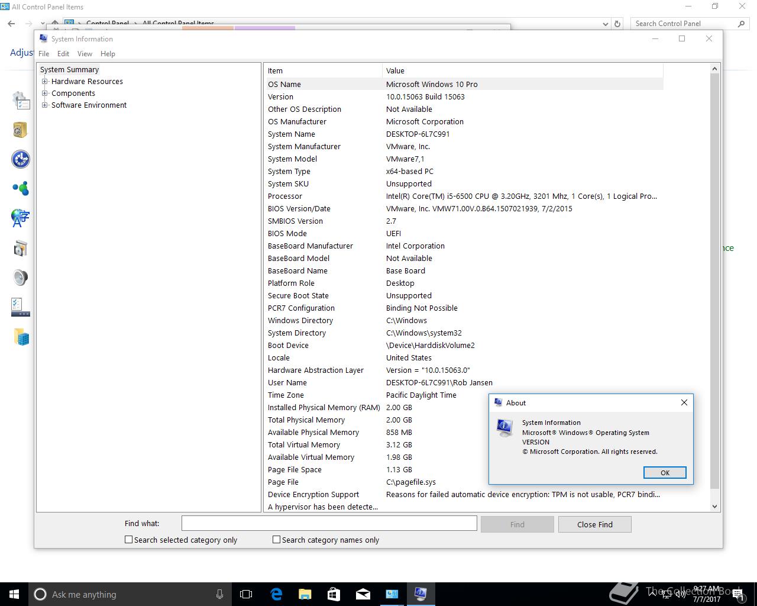
Task: Click details pane scrollbar down arrow
Action: coord(714,506)
